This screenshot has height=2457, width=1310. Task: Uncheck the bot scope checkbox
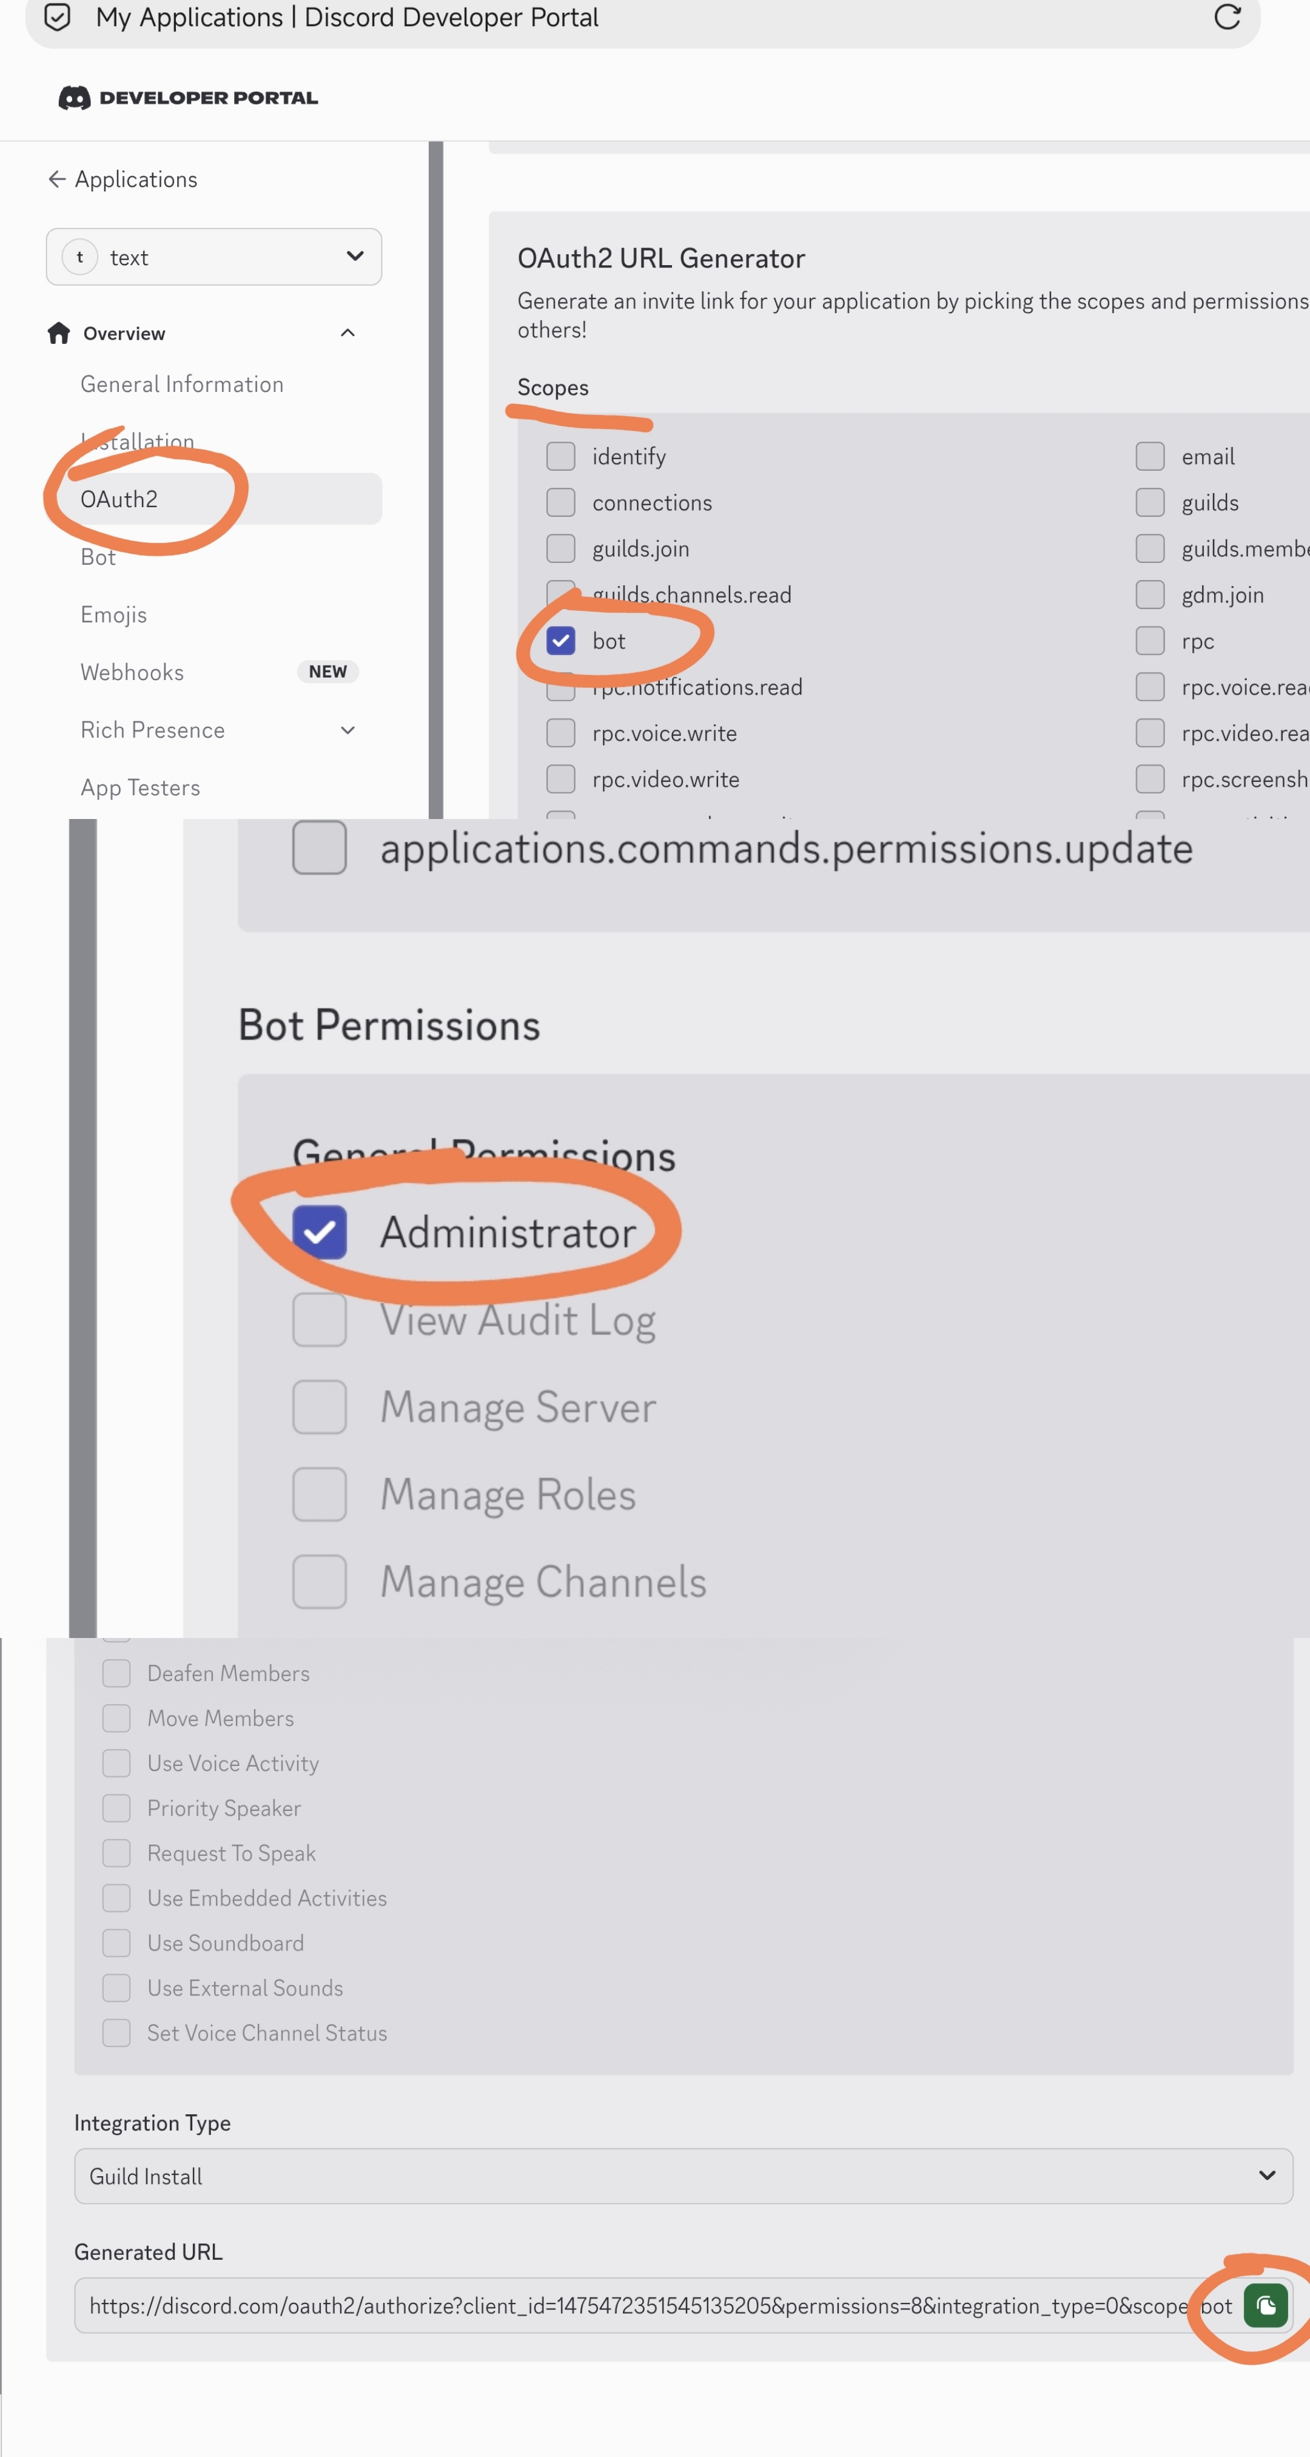(x=560, y=641)
